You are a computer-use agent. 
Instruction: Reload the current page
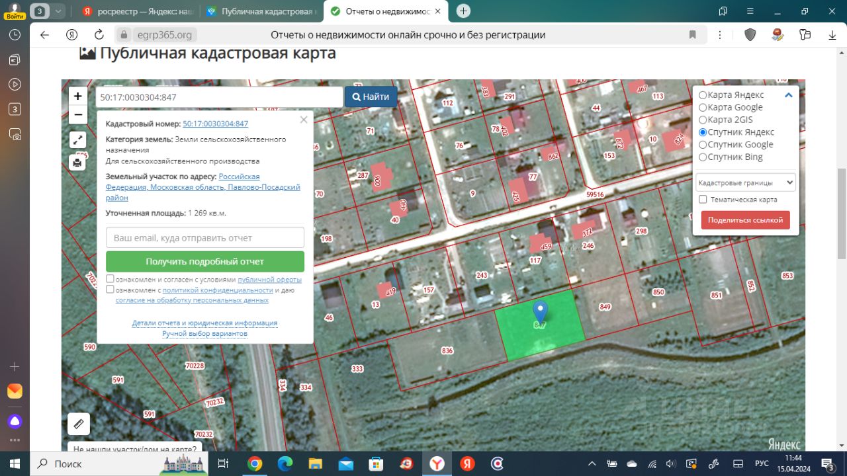point(99,35)
